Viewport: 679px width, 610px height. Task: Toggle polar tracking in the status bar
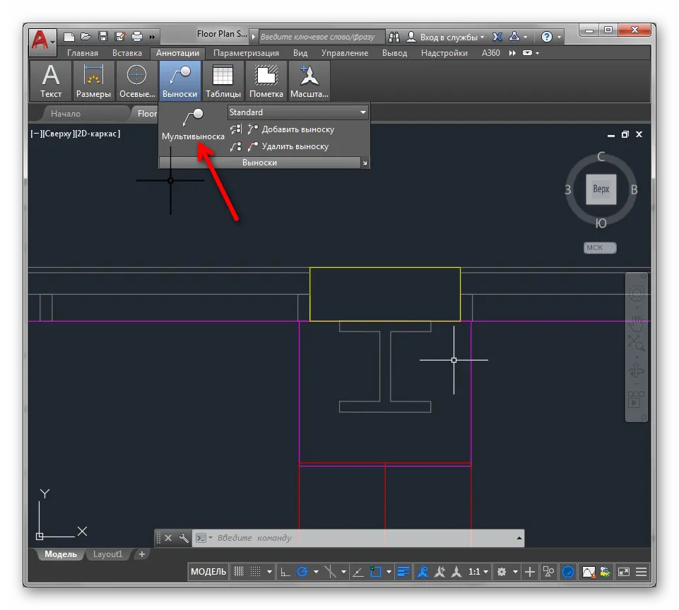point(302,572)
